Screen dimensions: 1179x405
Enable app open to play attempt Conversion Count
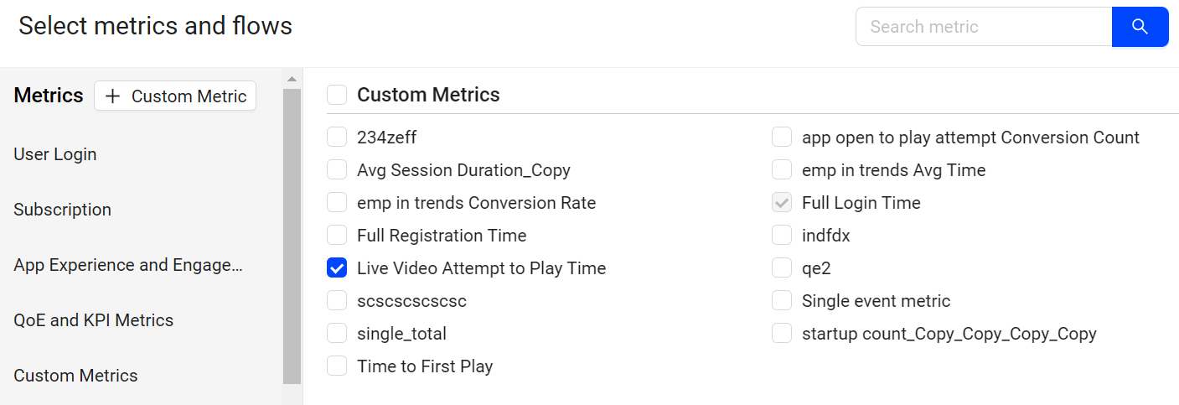pyautogui.click(x=782, y=138)
